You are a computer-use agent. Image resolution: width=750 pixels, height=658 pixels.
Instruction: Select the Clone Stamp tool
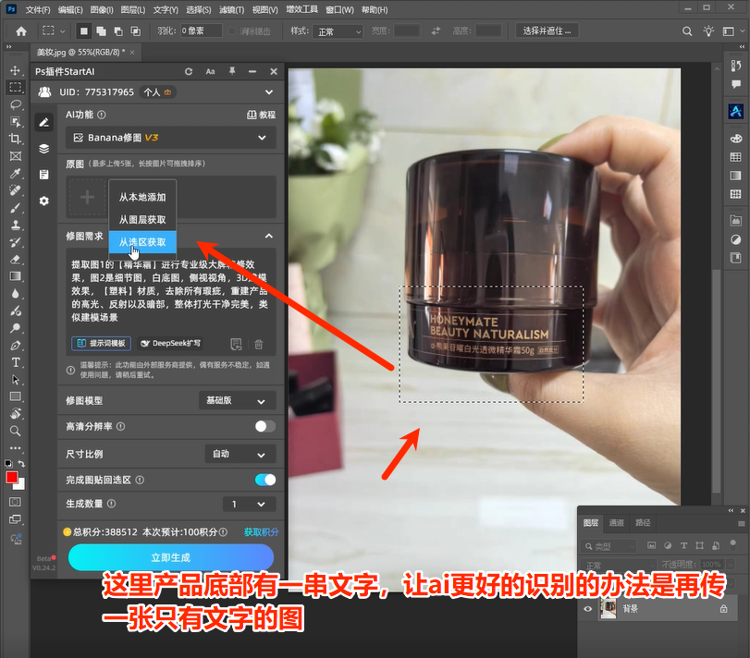16,225
